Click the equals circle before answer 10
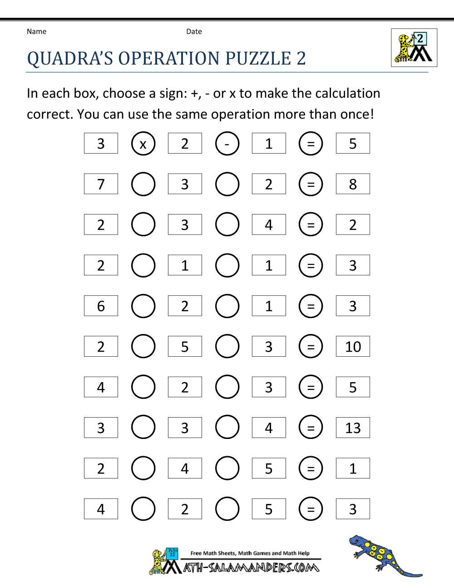This screenshot has width=454, height=588. coord(311,347)
